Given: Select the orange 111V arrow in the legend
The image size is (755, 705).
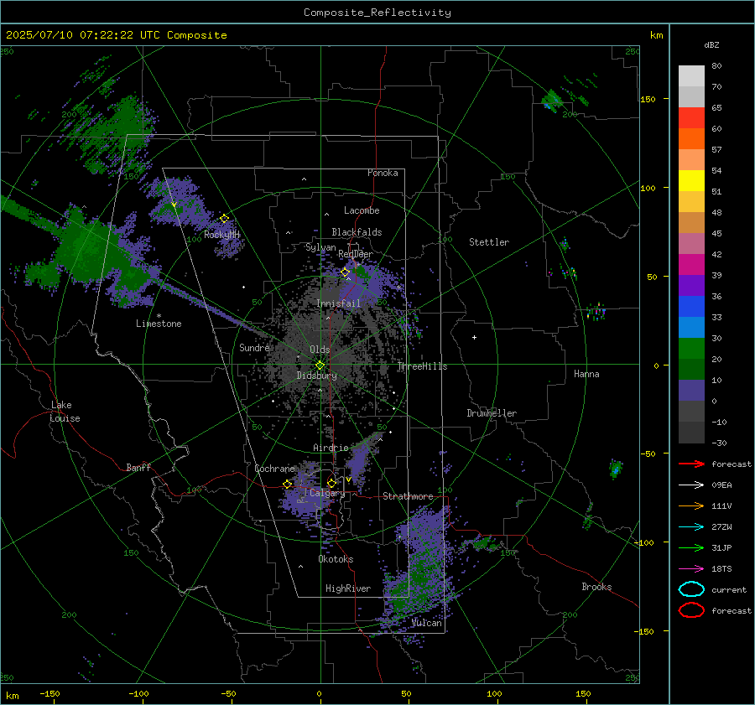Looking at the screenshot, I should click(x=691, y=505).
